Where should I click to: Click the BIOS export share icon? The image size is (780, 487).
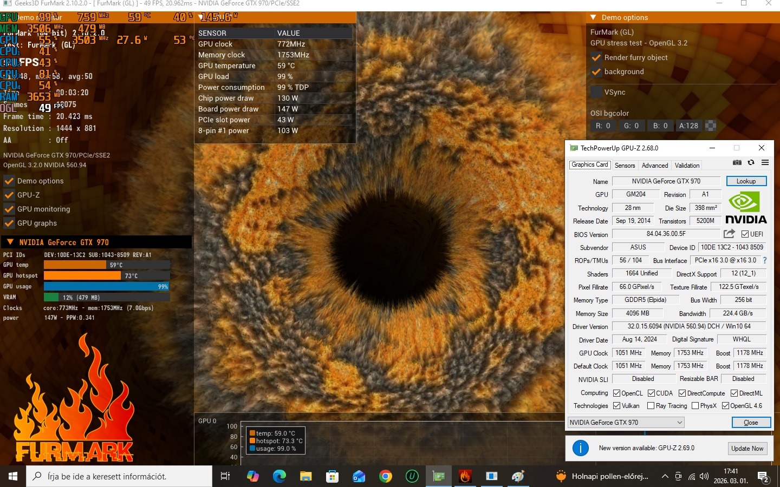click(729, 234)
